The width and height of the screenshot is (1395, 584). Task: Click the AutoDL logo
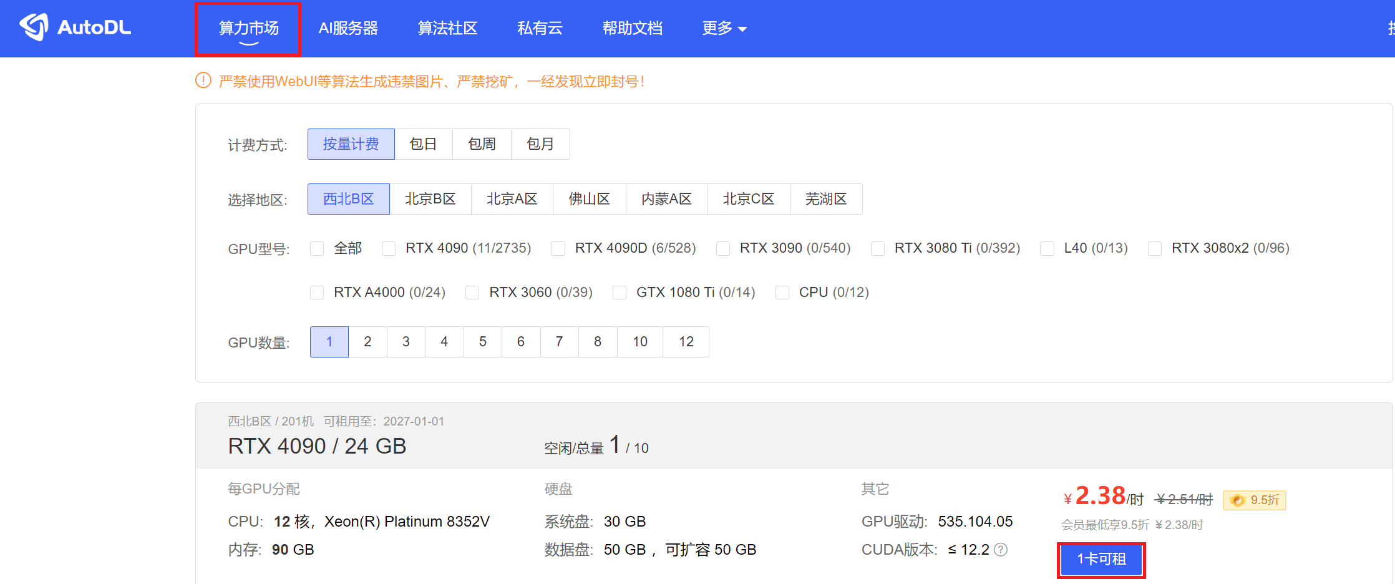point(75,27)
